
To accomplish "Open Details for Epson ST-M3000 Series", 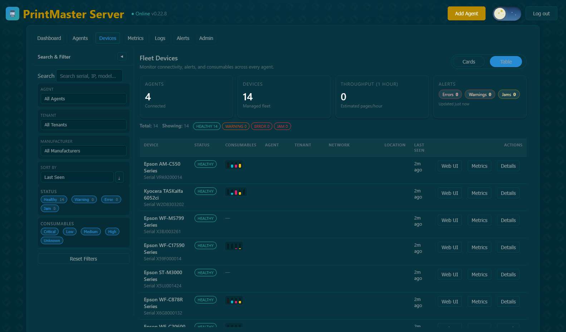I will (508, 275).
